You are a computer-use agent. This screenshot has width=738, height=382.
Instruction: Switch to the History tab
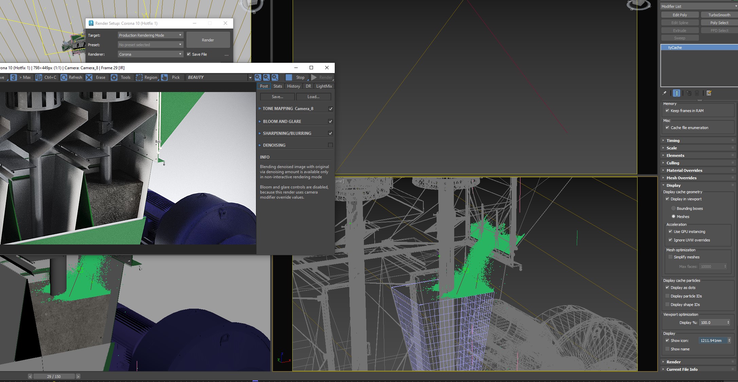point(293,86)
